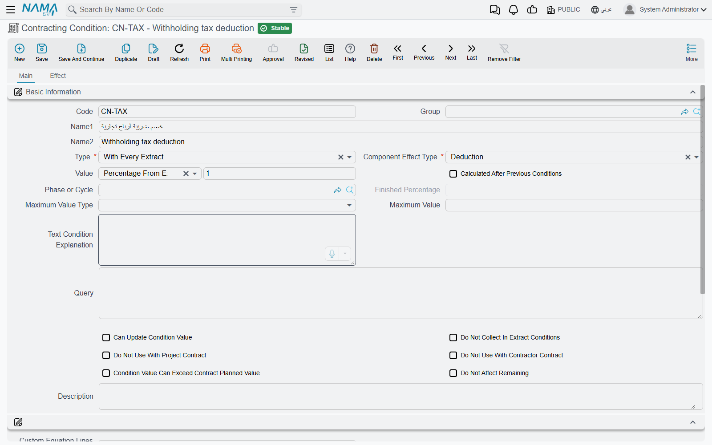Check Do Not Use With Project Contract
Screen dimensions: 712x445
click(106, 355)
